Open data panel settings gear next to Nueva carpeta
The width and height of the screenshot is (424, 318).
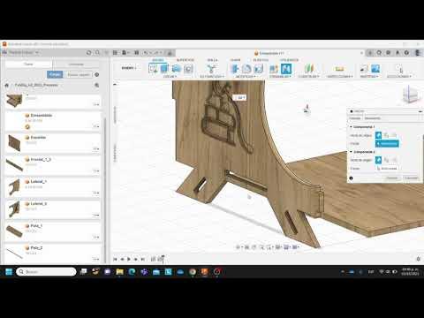tap(96, 75)
